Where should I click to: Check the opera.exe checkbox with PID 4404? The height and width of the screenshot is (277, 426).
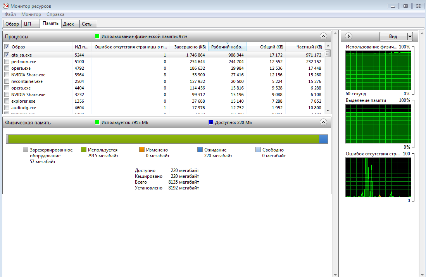point(7,88)
